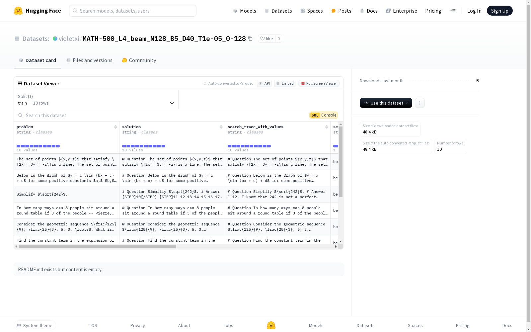Go to Datasets in top navigation
Image resolution: width=531 pixels, height=332 pixels.
(x=278, y=11)
